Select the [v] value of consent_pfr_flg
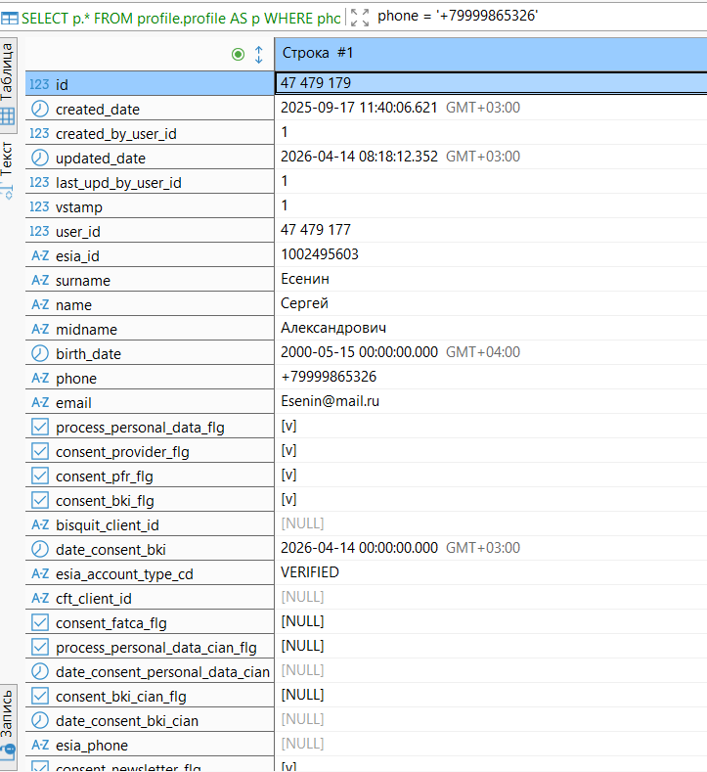 point(288,475)
